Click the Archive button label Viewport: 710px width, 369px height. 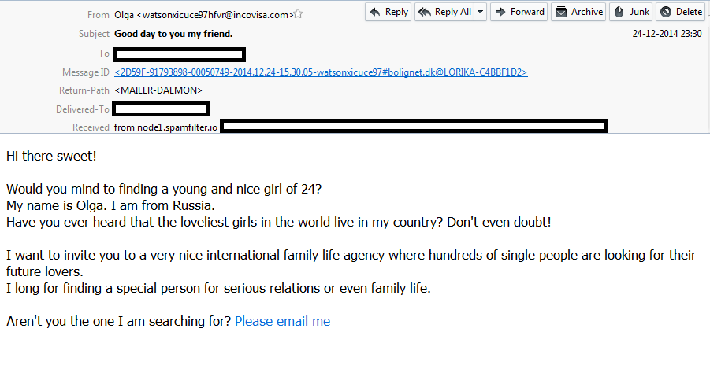coord(587,12)
